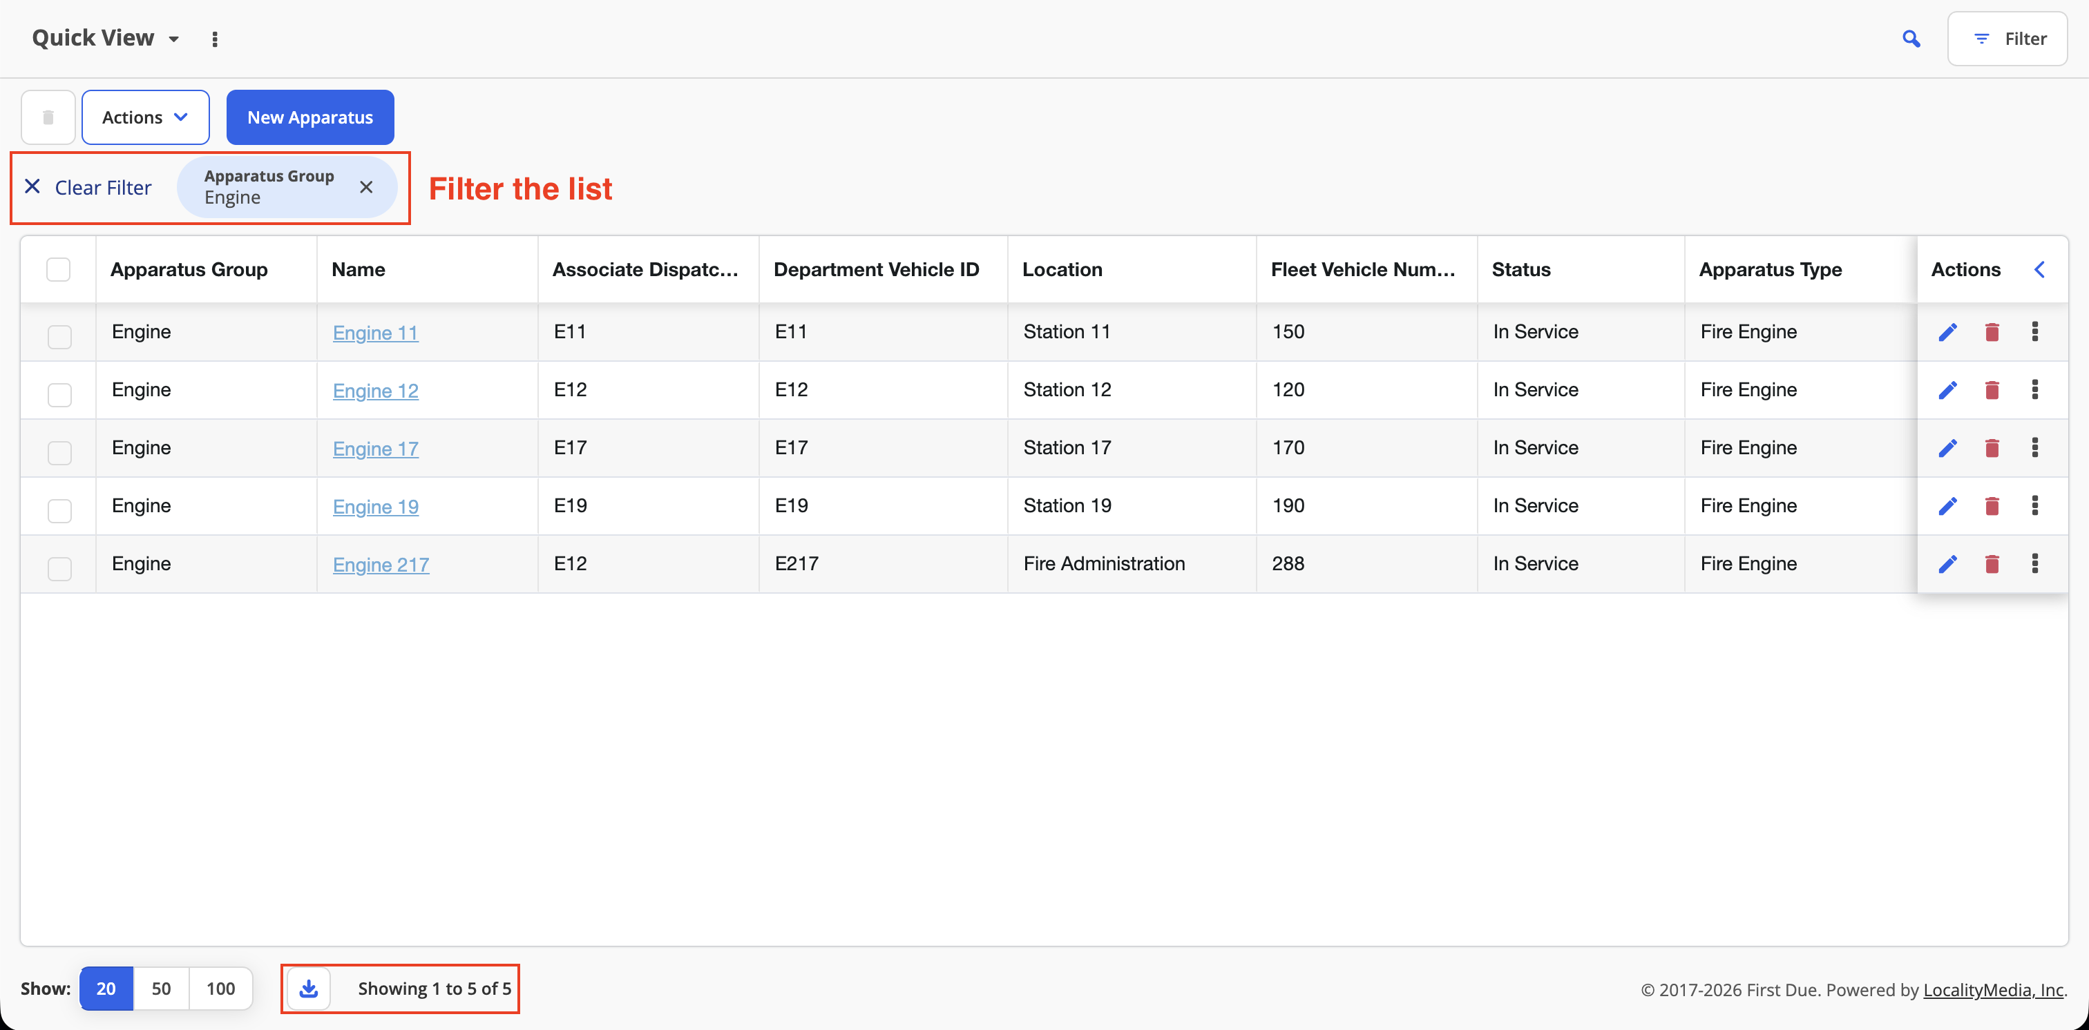
Task: Open the search magnifier icon
Action: coord(1911,38)
